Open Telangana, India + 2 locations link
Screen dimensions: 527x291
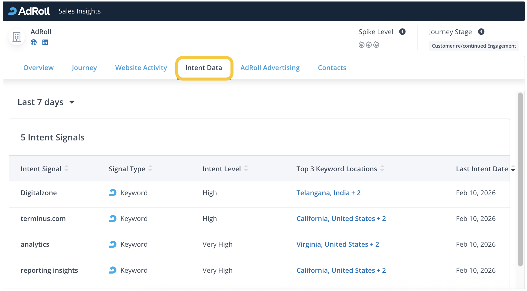pos(328,193)
